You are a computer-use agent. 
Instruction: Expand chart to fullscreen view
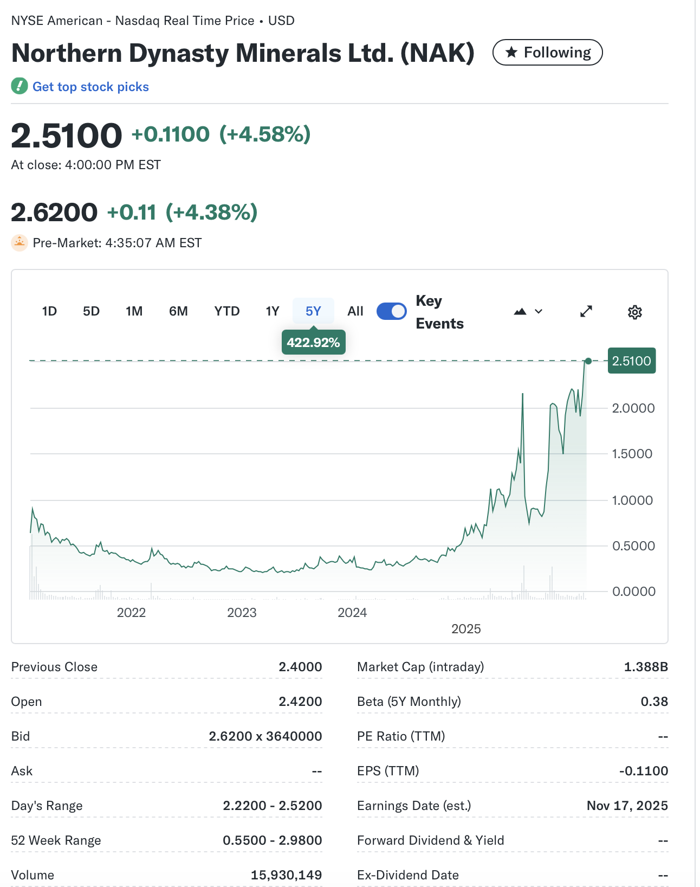click(x=586, y=312)
